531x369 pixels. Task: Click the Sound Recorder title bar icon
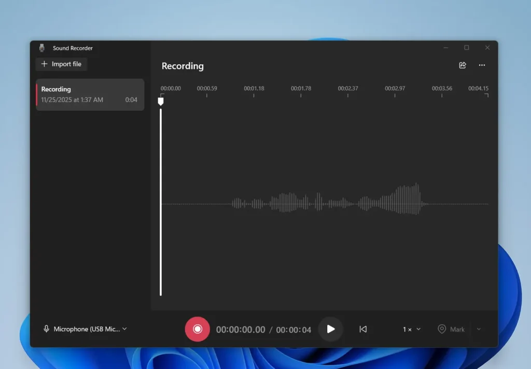[41, 47]
